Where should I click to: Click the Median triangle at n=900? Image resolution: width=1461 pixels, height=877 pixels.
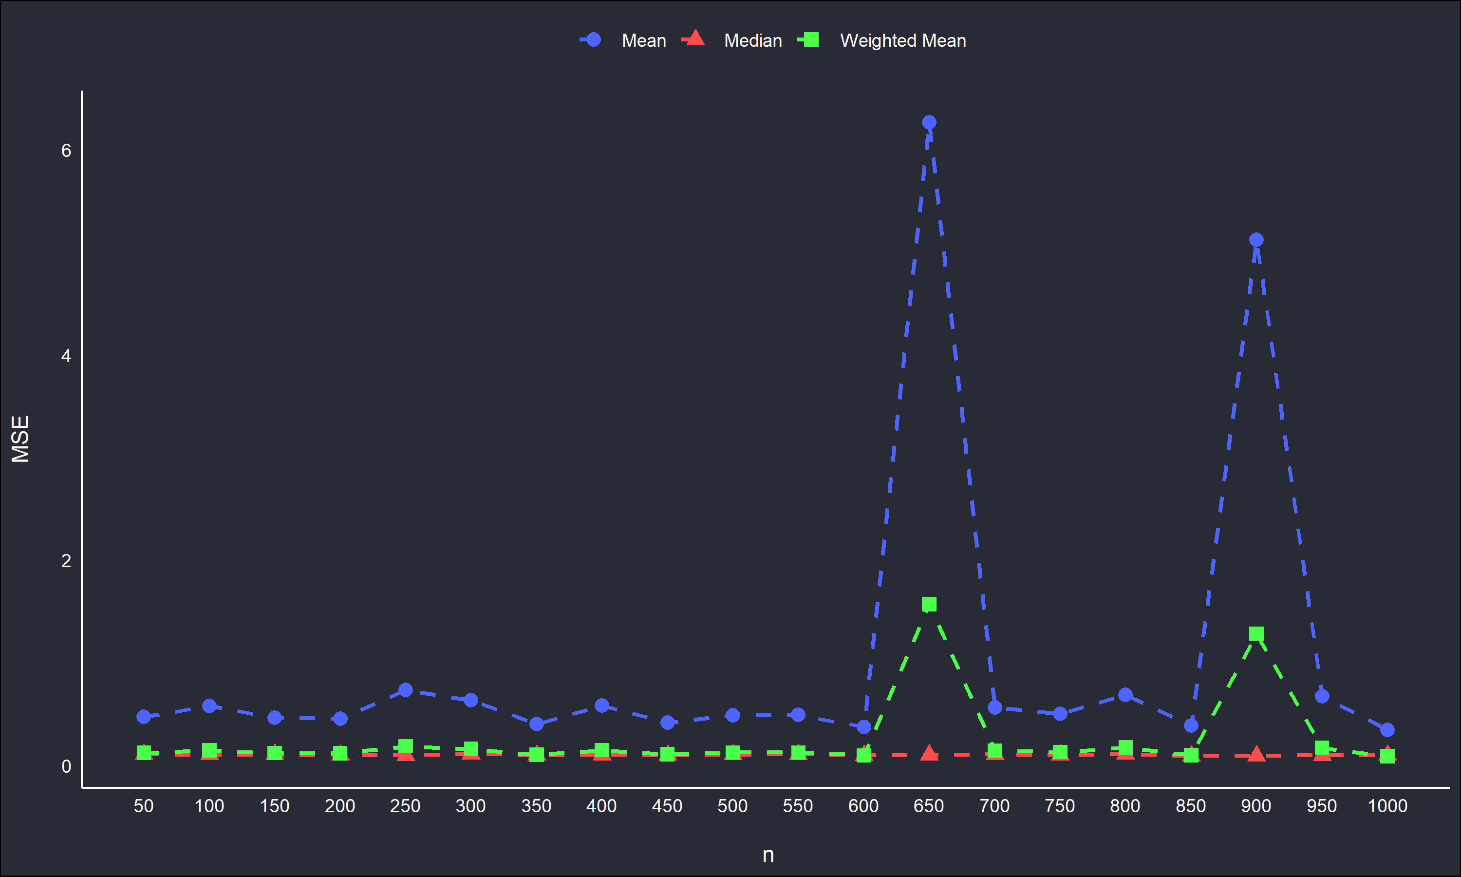[x=1256, y=754]
